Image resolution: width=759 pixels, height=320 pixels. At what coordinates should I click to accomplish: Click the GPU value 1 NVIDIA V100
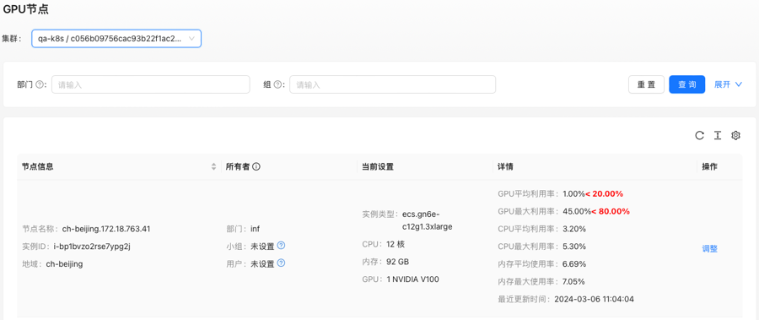tap(413, 279)
